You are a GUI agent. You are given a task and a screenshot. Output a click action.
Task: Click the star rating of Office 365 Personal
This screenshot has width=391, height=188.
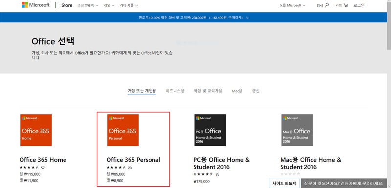point(116,168)
